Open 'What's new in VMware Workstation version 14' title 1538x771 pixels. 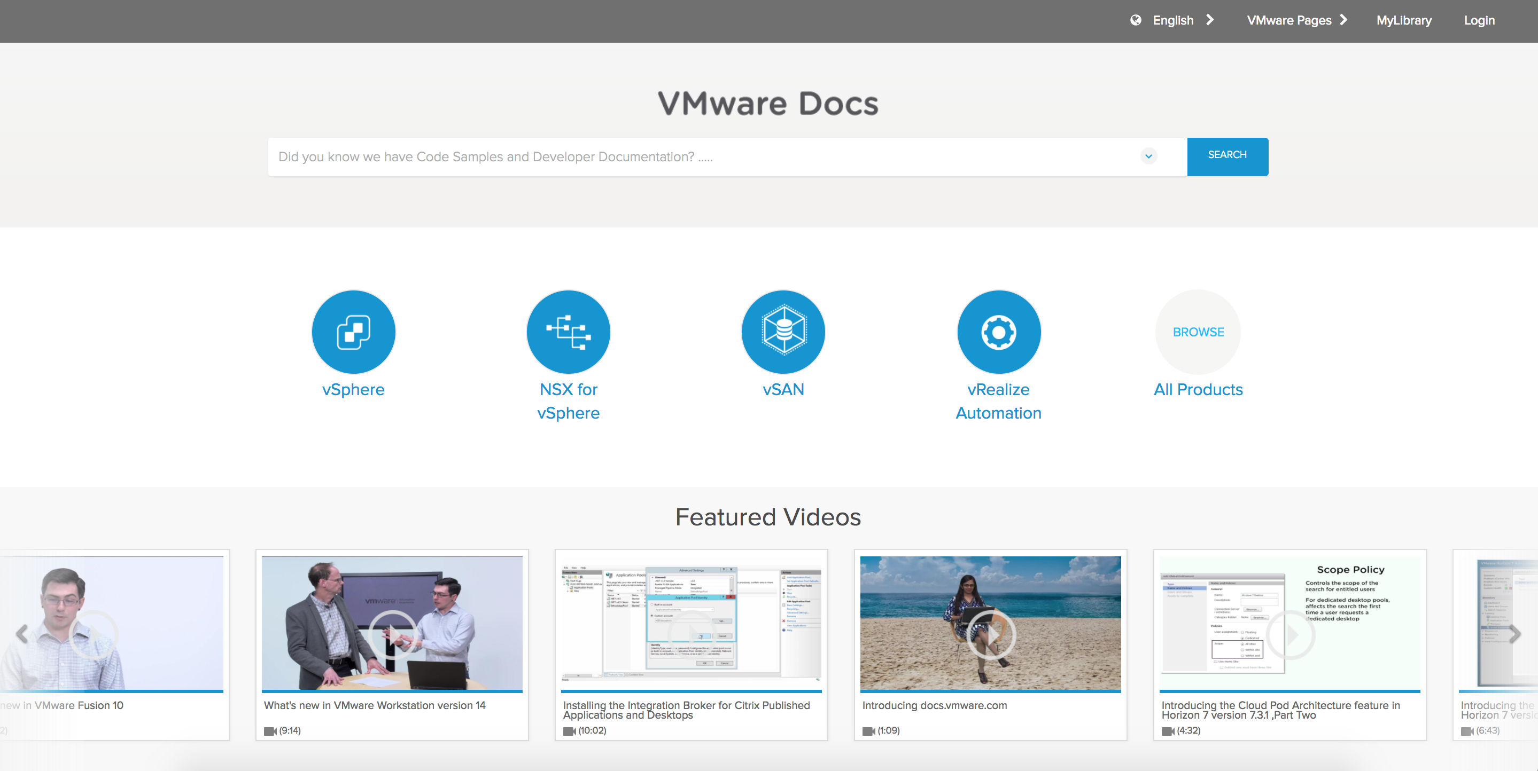point(375,705)
